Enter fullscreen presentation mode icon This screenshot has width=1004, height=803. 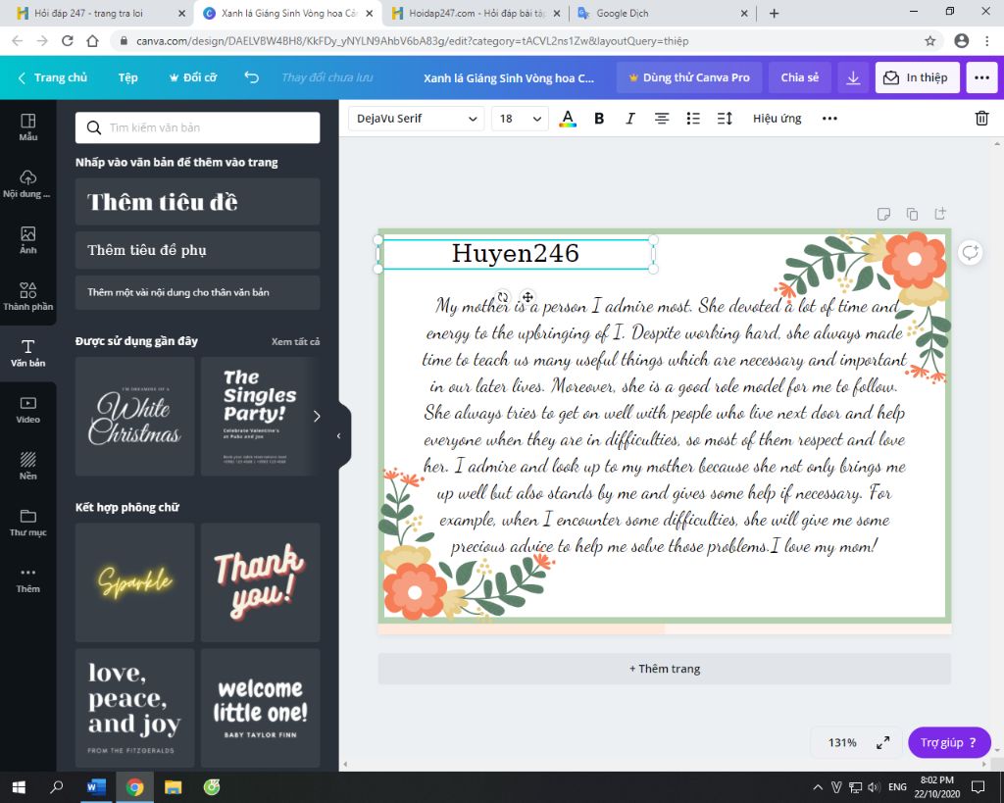coord(883,743)
